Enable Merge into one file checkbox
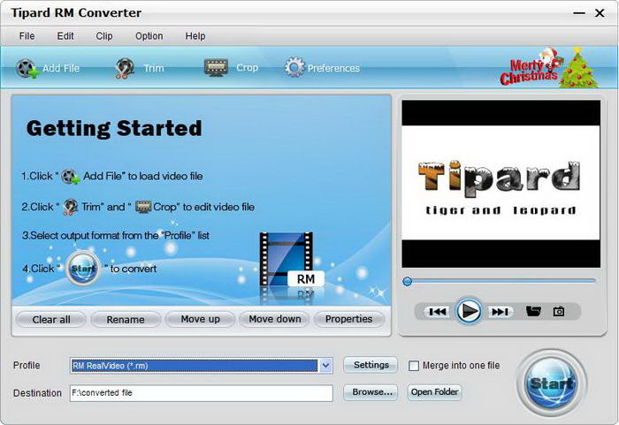 pyautogui.click(x=413, y=366)
